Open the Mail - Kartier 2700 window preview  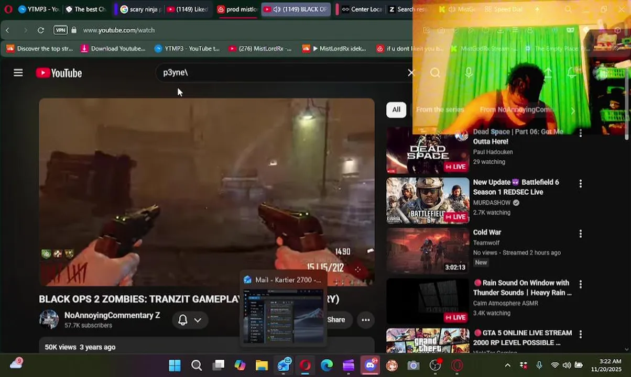tap(283, 310)
